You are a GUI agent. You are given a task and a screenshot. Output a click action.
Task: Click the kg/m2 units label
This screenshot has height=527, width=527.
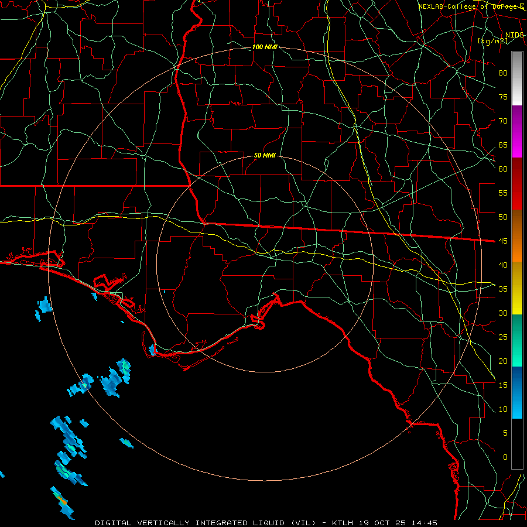[492, 41]
